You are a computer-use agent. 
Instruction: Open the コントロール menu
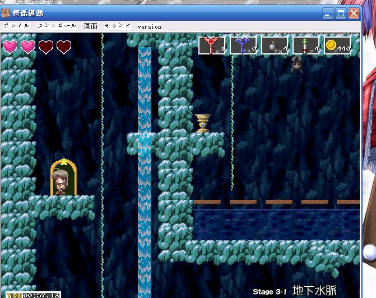57,26
